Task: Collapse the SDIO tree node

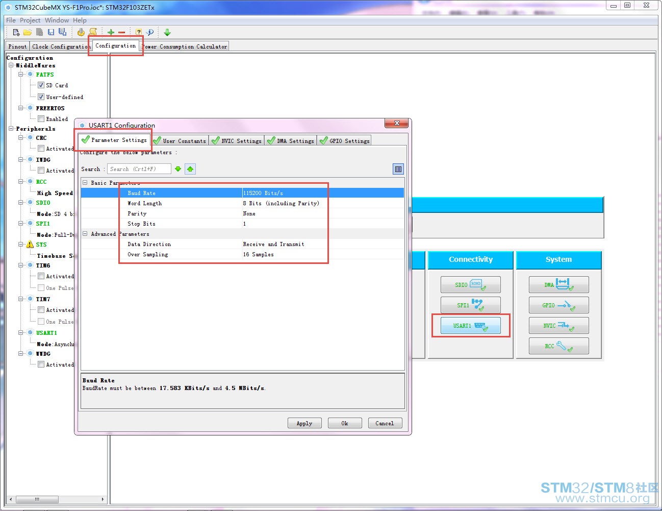Action: 21,203
